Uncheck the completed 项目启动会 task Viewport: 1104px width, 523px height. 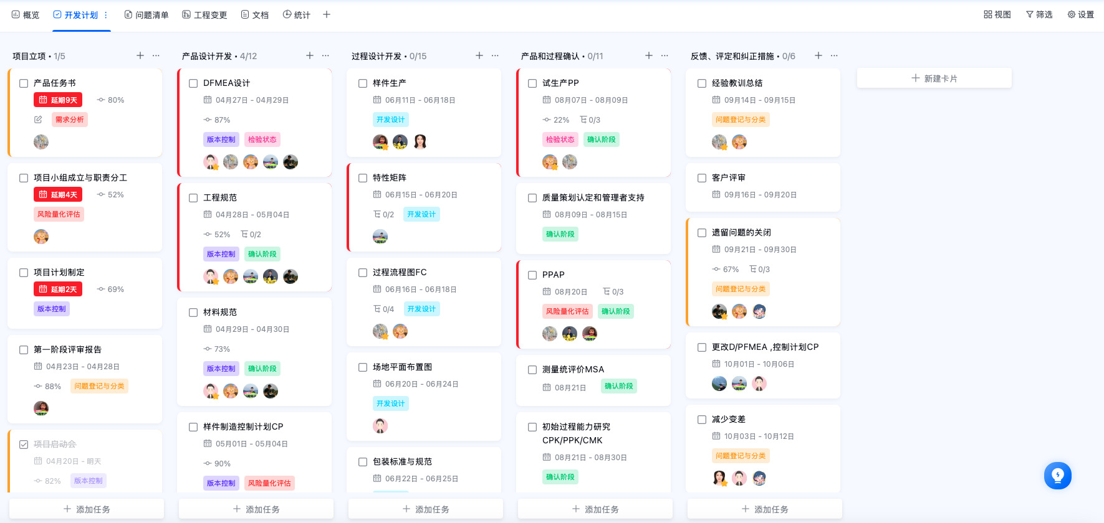[x=24, y=445]
